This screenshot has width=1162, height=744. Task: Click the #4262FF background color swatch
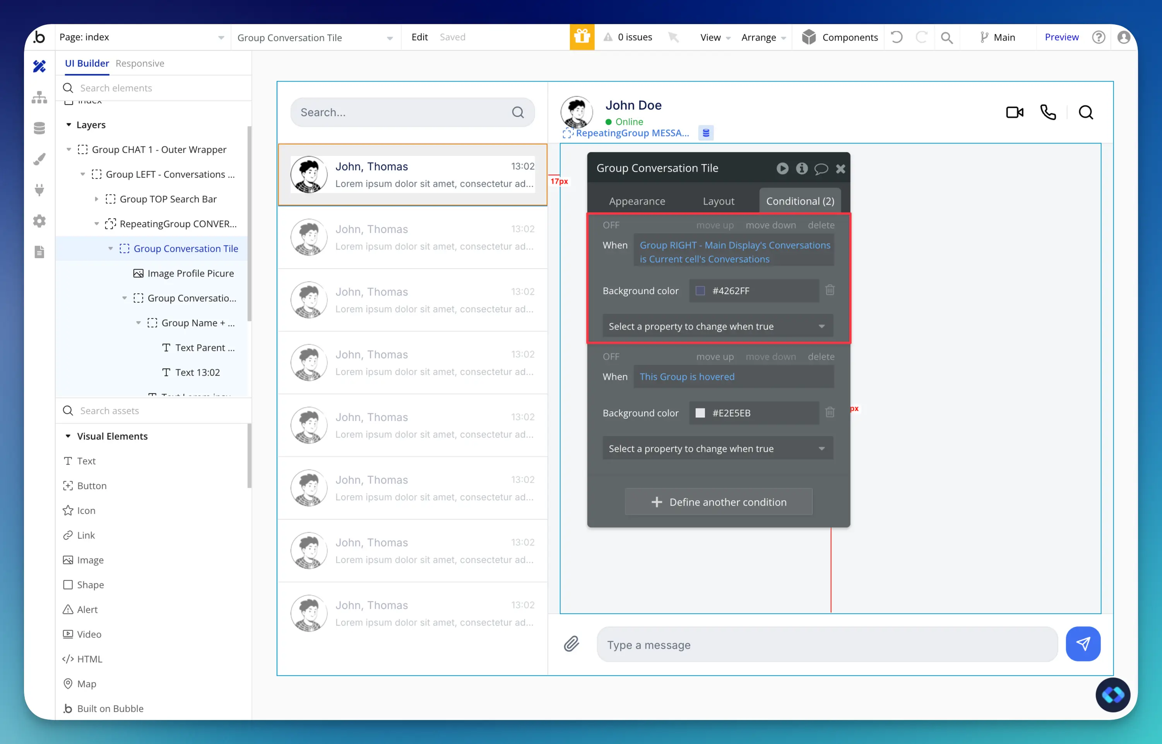(x=700, y=291)
